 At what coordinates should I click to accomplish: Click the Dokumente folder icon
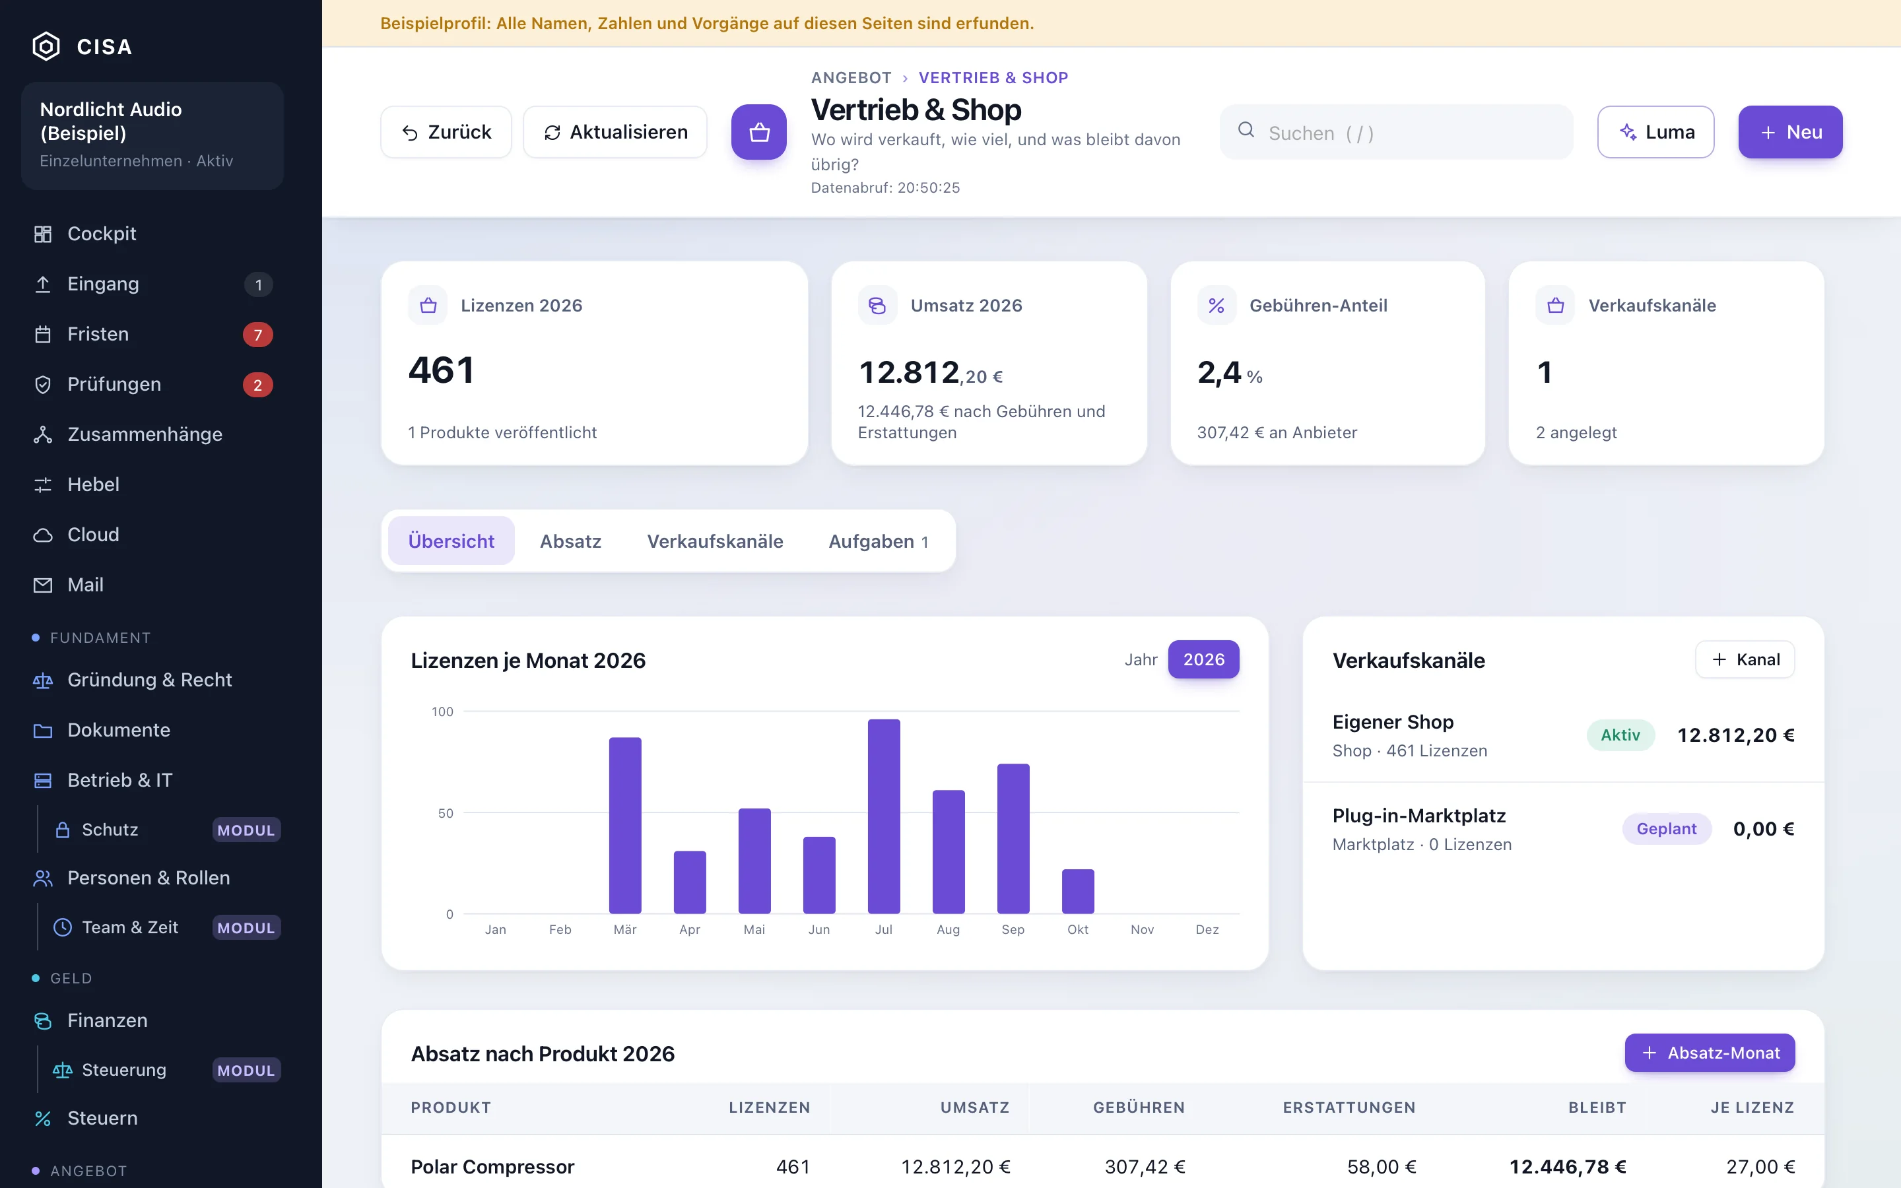pyautogui.click(x=42, y=731)
